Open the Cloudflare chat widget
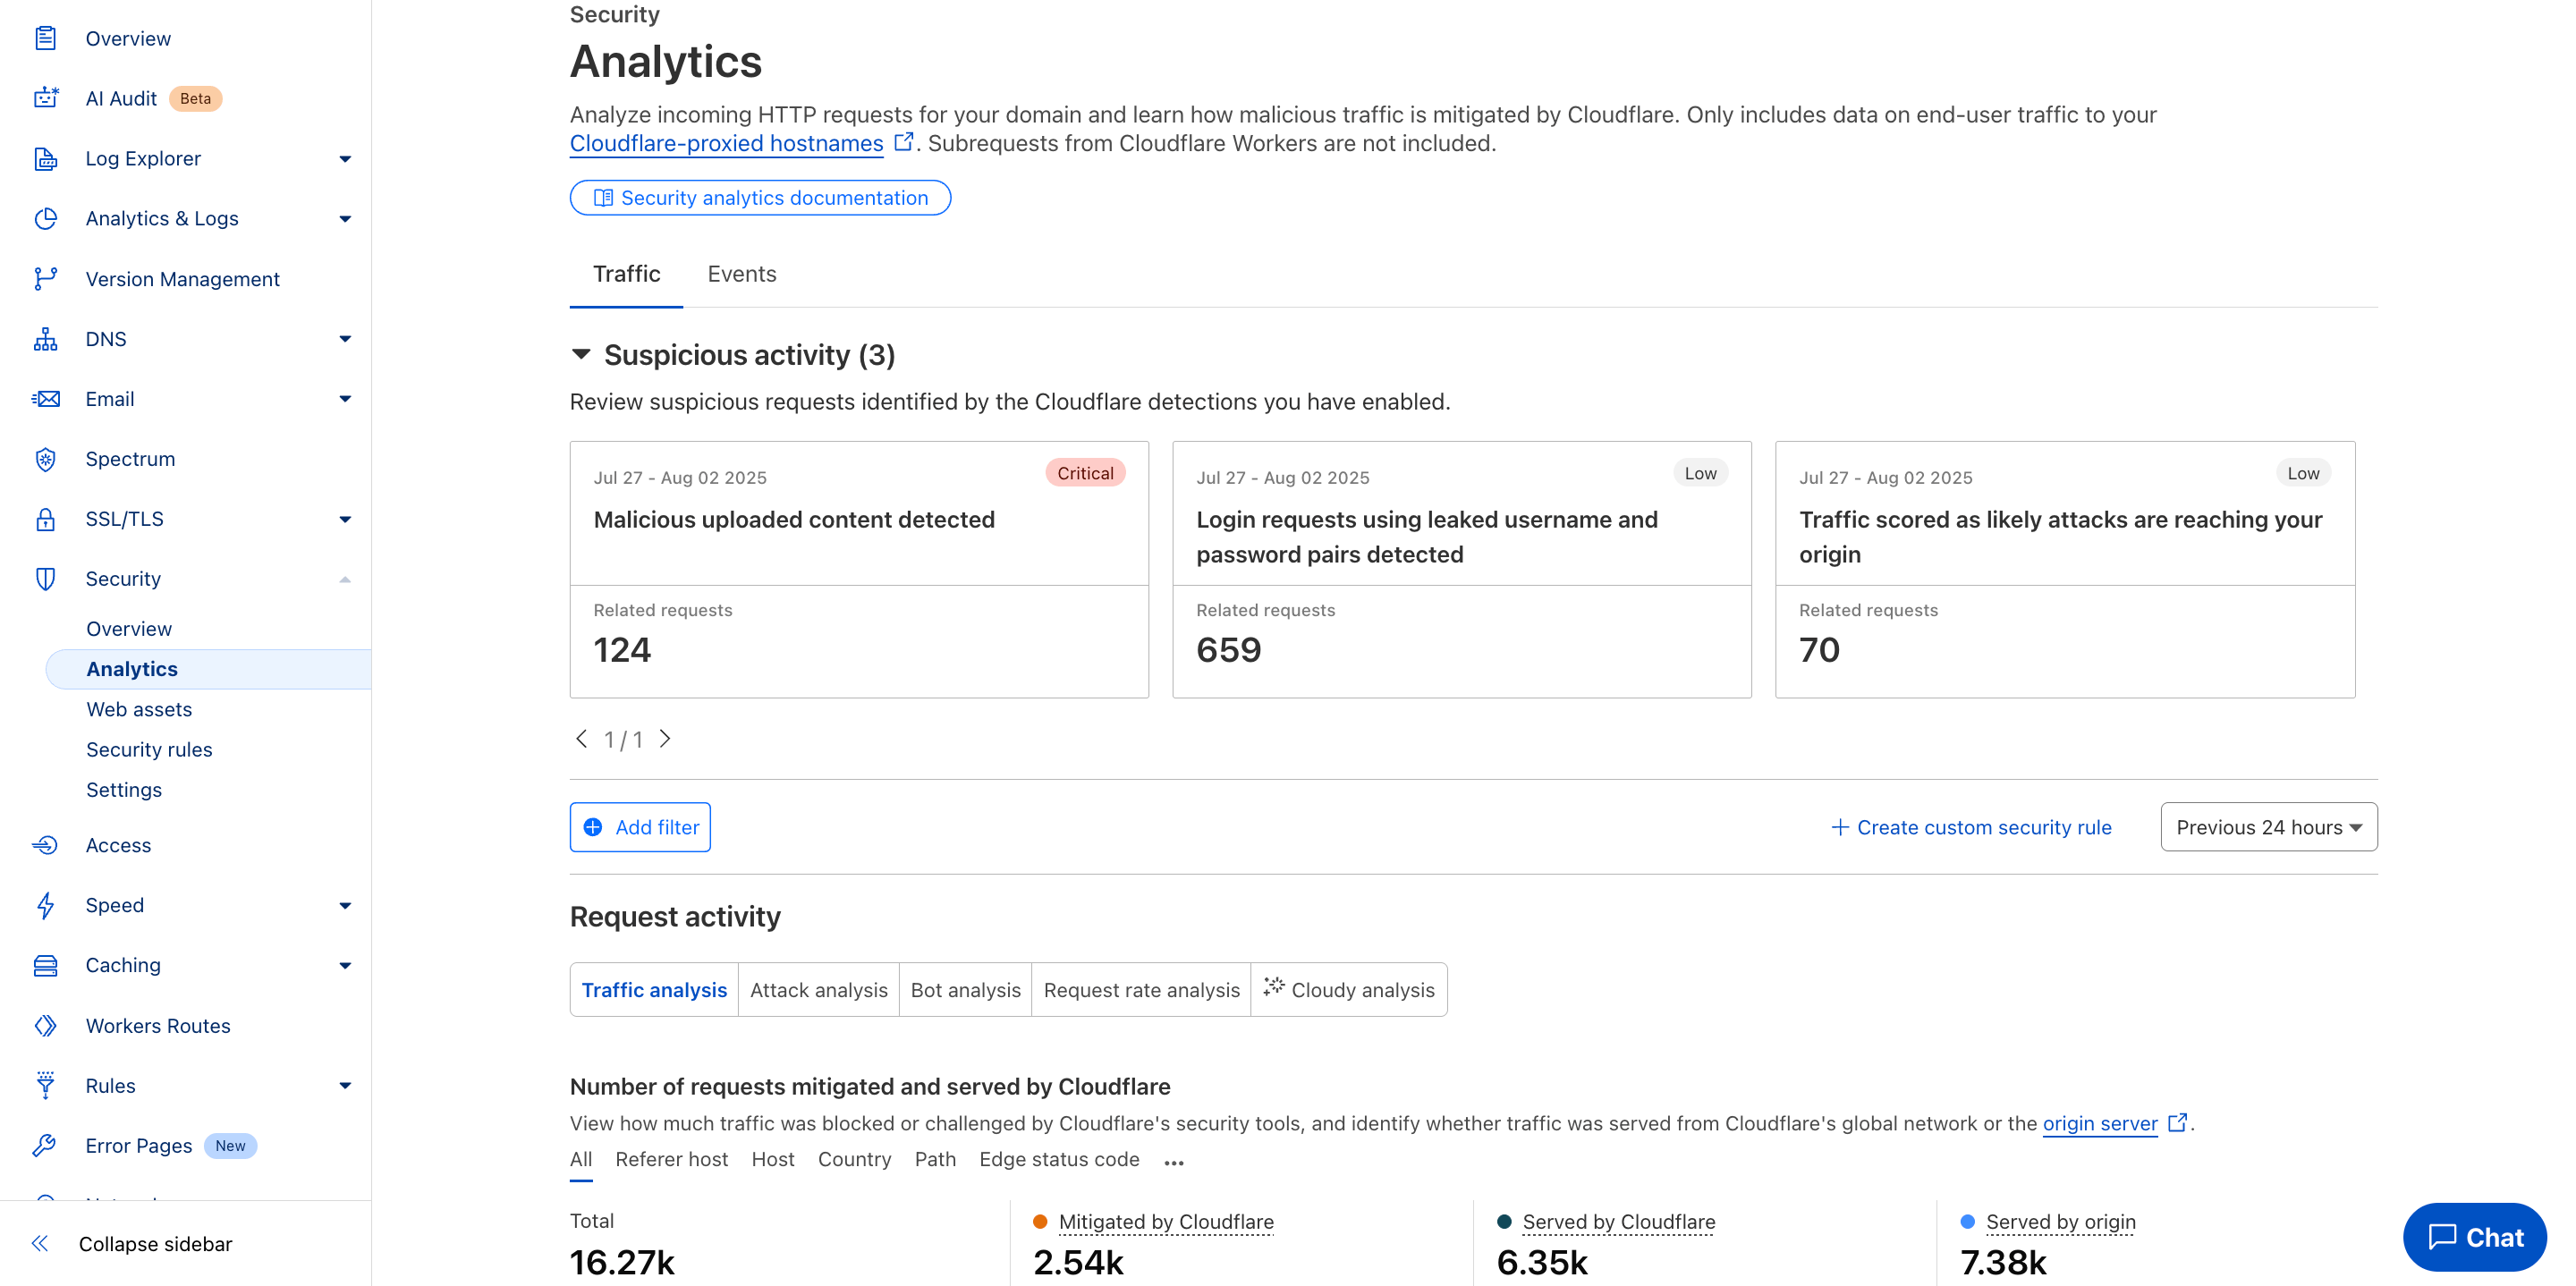Viewport: 2576px width, 1286px height. [x=2474, y=1237]
